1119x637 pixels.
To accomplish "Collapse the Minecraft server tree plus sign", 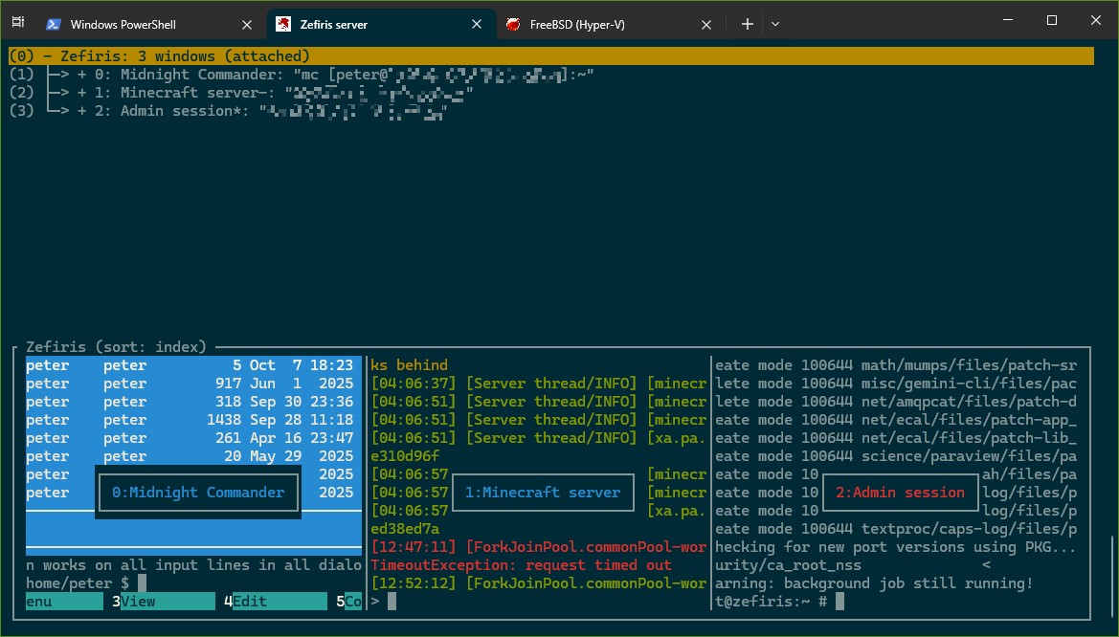I will (x=82, y=93).
